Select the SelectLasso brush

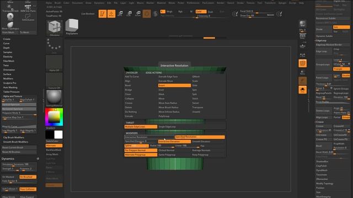point(28,17)
